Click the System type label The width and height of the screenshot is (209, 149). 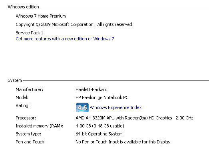click(x=28, y=134)
